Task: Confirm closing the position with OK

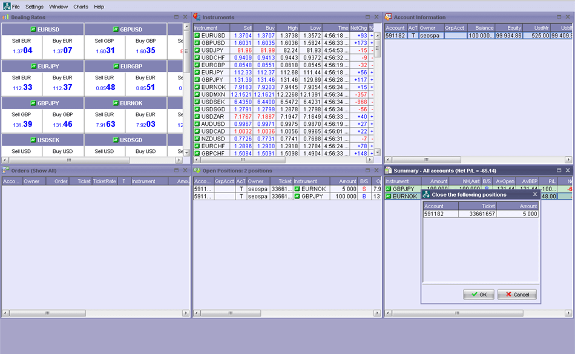Action: 479,294
